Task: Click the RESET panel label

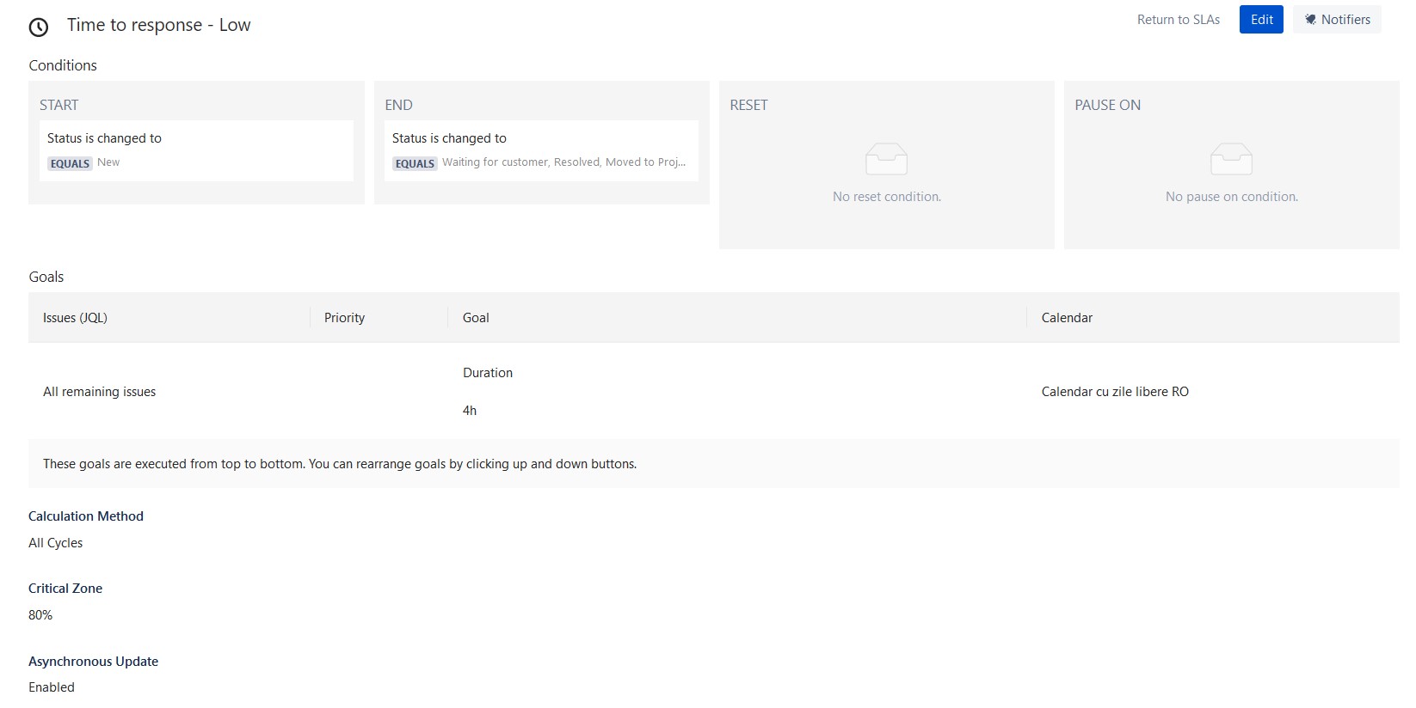Action: coord(748,105)
